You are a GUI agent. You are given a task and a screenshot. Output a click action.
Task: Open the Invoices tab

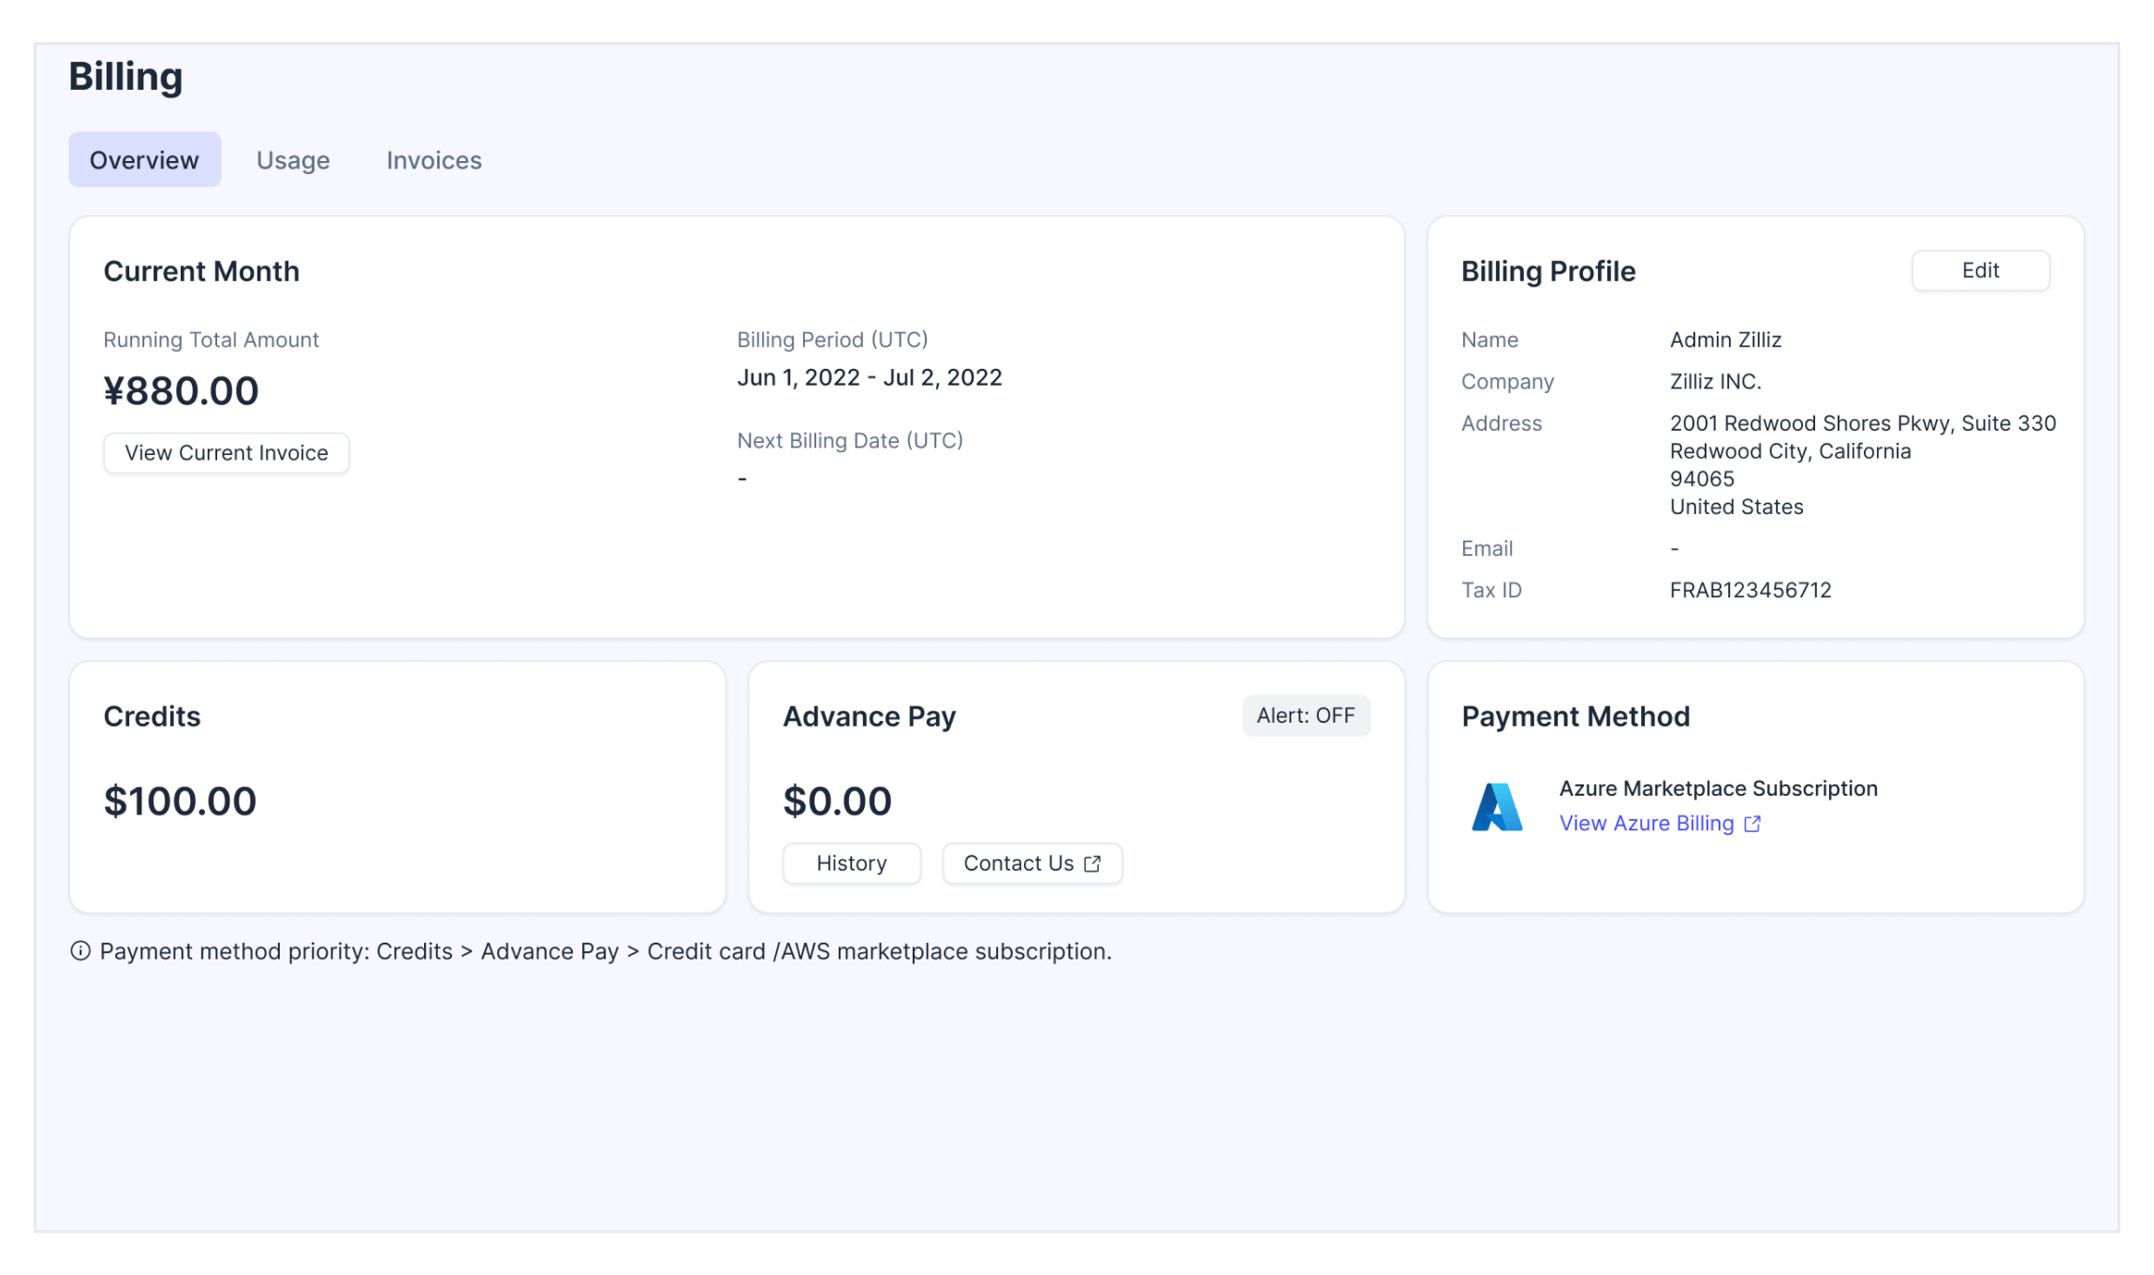coord(434,159)
